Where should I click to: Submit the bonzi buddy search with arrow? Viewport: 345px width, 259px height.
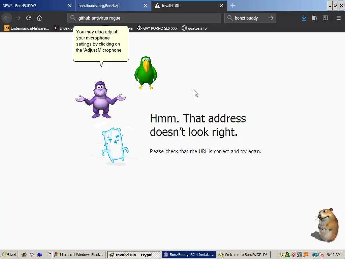pyautogui.click(x=271, y=18)
